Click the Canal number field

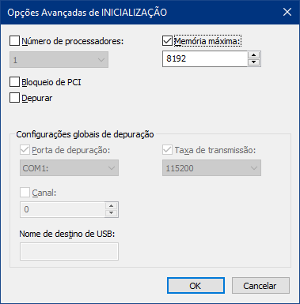tap(63, 209)
